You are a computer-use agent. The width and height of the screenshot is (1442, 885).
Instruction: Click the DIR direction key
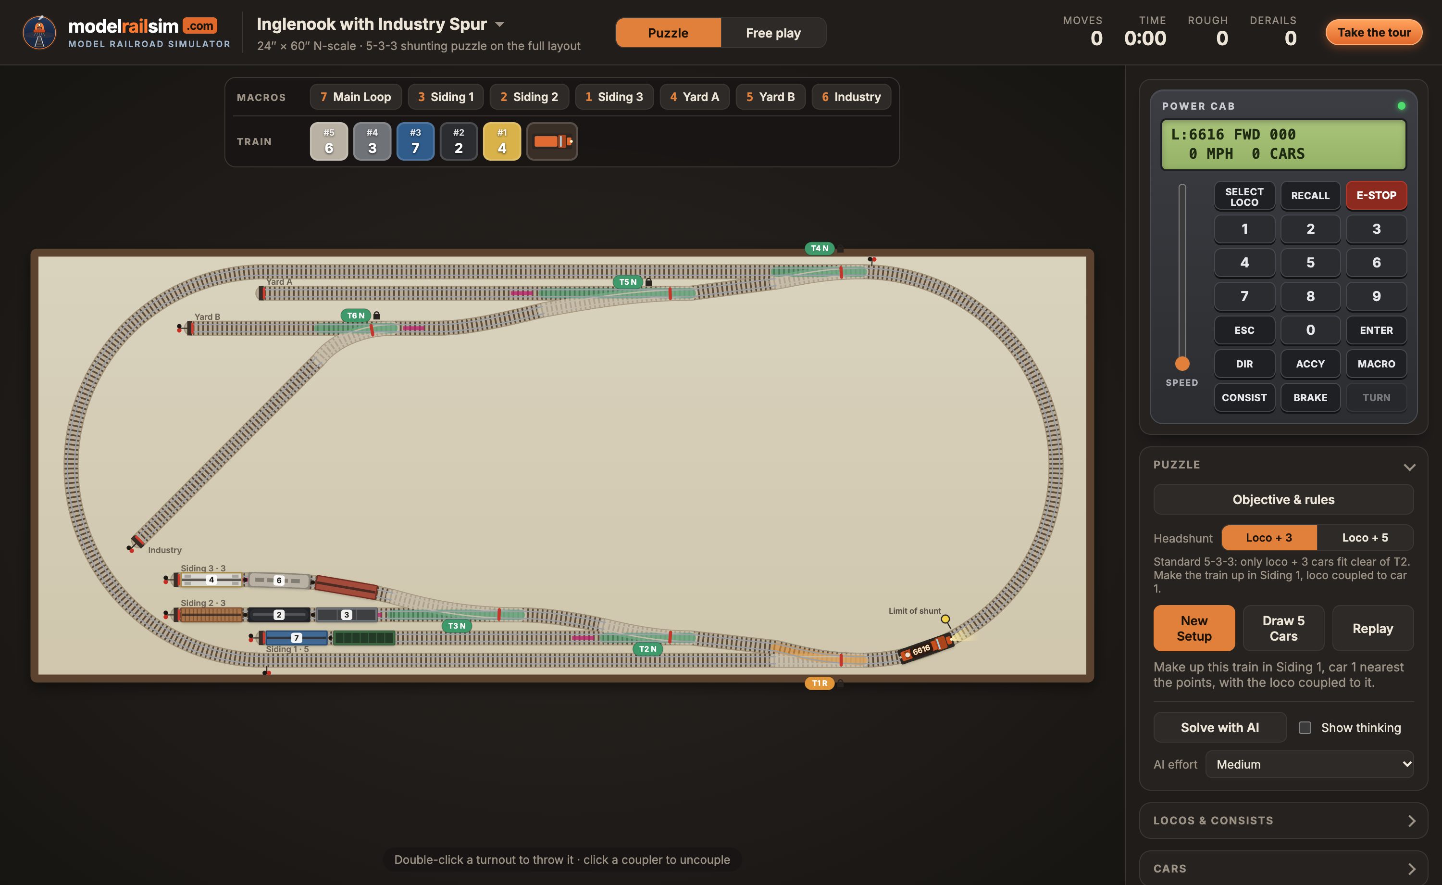(1244, 364)
